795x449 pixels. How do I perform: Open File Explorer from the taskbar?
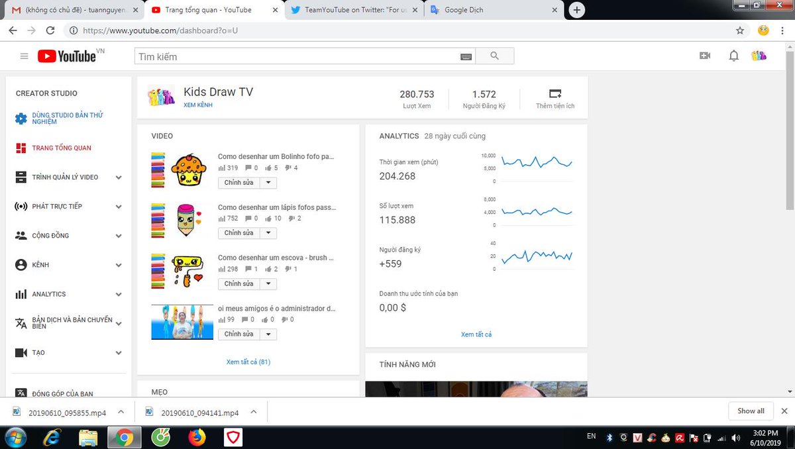pos(88,437)
